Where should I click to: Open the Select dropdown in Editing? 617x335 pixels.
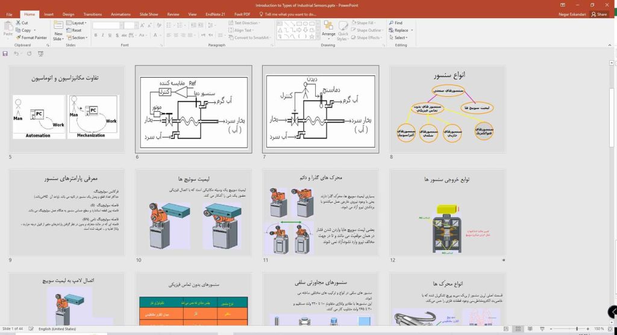(398, 38)
